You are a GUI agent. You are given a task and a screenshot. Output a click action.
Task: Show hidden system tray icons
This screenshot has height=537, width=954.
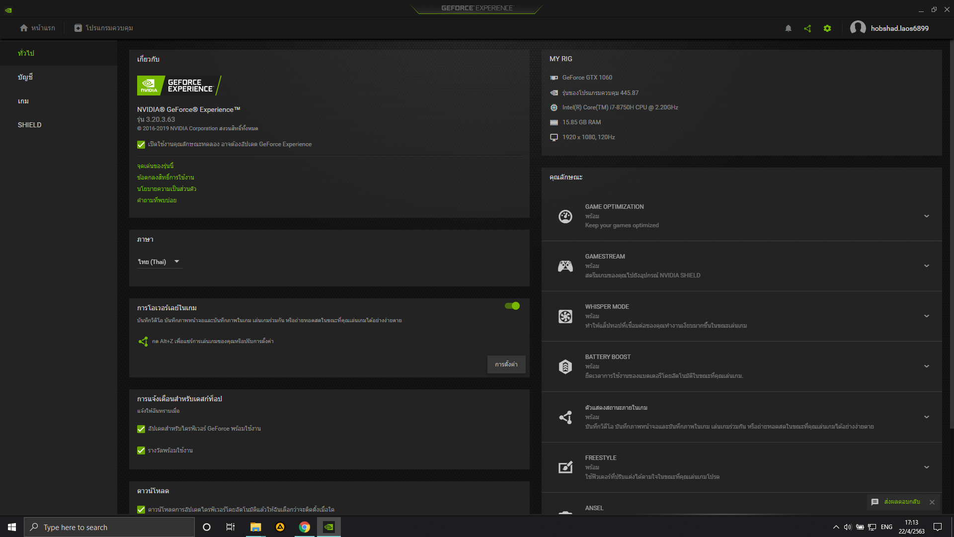[836, 527]
